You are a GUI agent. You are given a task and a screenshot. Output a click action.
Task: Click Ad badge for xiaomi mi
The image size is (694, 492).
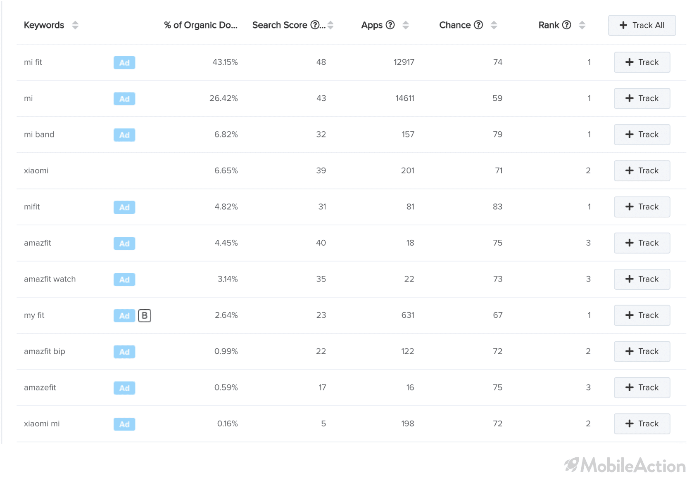click(x=124, y=424)
